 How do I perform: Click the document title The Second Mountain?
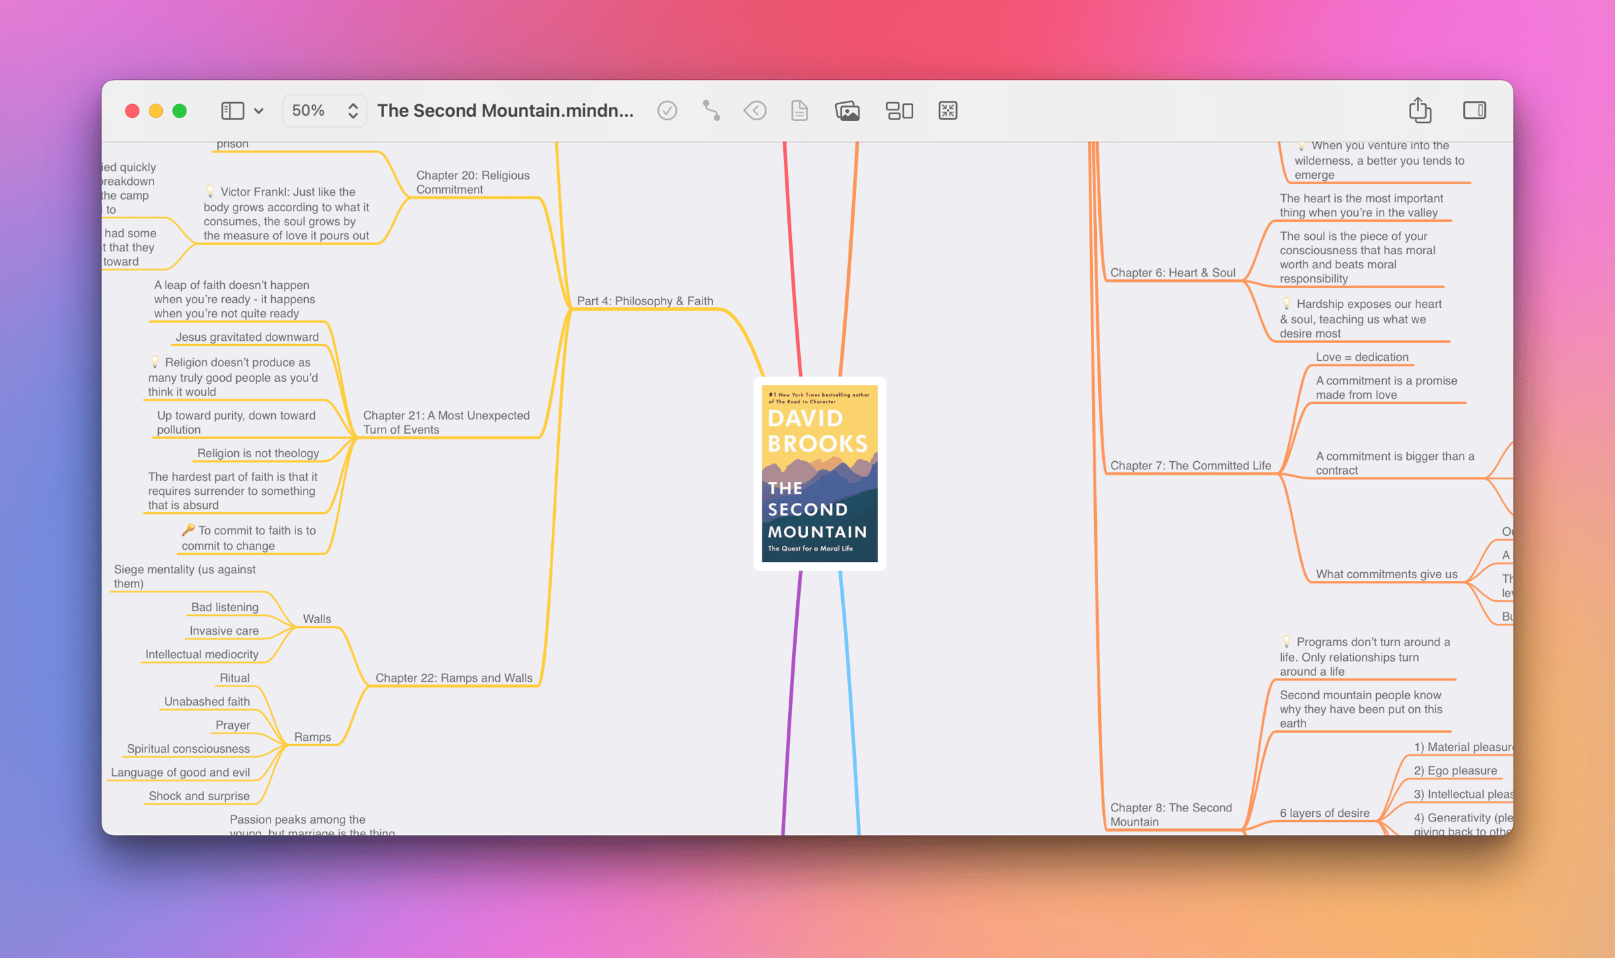click(x=505, y=110)
